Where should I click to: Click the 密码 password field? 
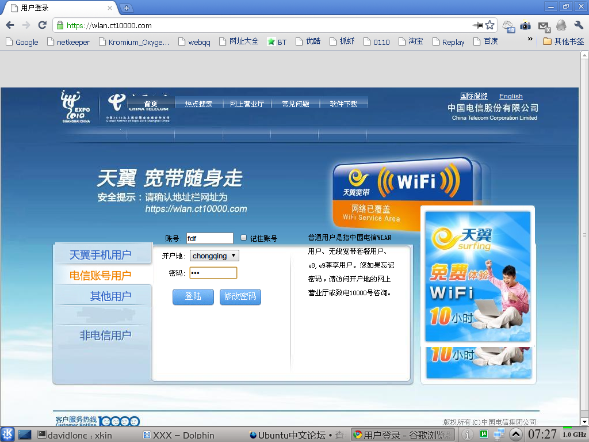pyautogui.click(x=213, y=273)
